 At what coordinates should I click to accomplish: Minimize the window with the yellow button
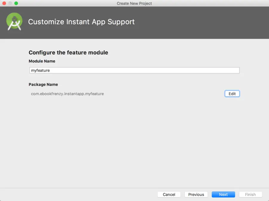[10, 3]
